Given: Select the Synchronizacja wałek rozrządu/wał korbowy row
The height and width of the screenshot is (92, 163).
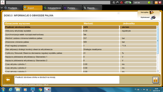Looking at the screenshot, I should point(80,35).
